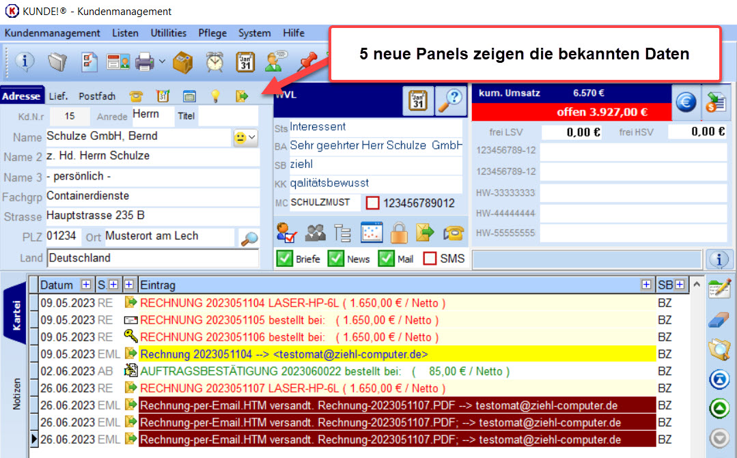Click the blue Euro button beside kum. Umsatz
The image size is (737, 458).
[686, 102]
